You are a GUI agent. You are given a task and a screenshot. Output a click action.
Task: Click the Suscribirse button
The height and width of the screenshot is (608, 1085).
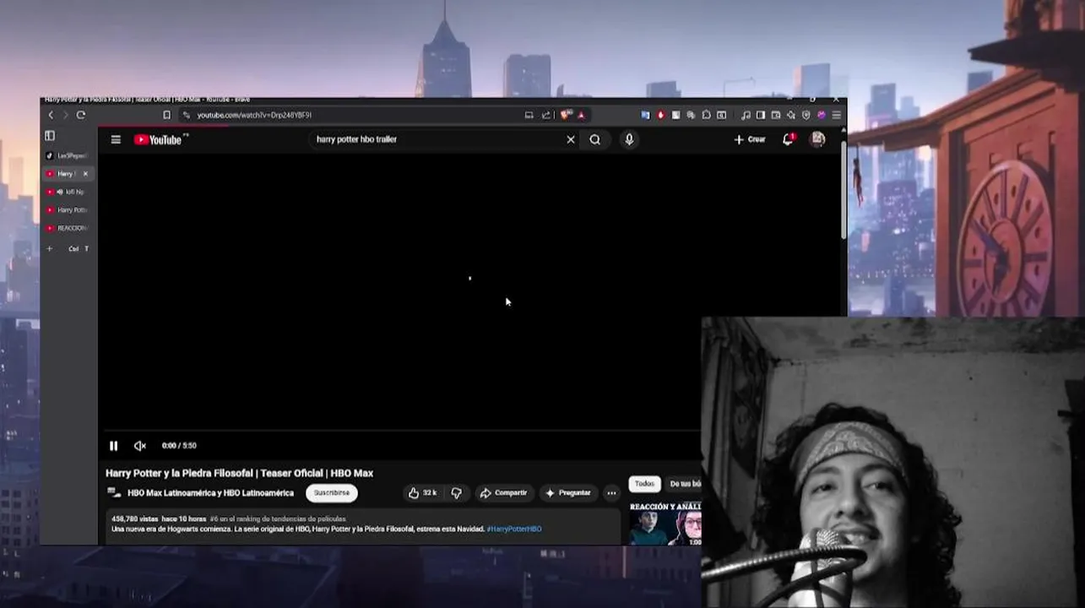(332, 493)
